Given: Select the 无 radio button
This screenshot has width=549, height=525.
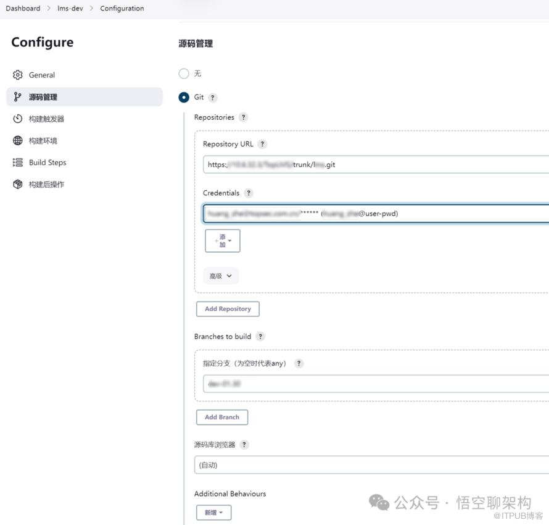Looking at the screenshot, I should coord(184,73).
